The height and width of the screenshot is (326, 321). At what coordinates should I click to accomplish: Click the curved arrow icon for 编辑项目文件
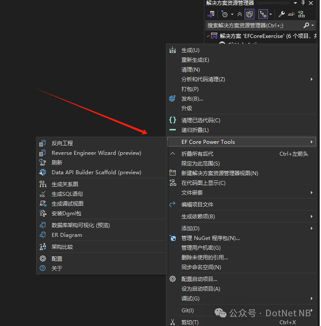[173, 205]
